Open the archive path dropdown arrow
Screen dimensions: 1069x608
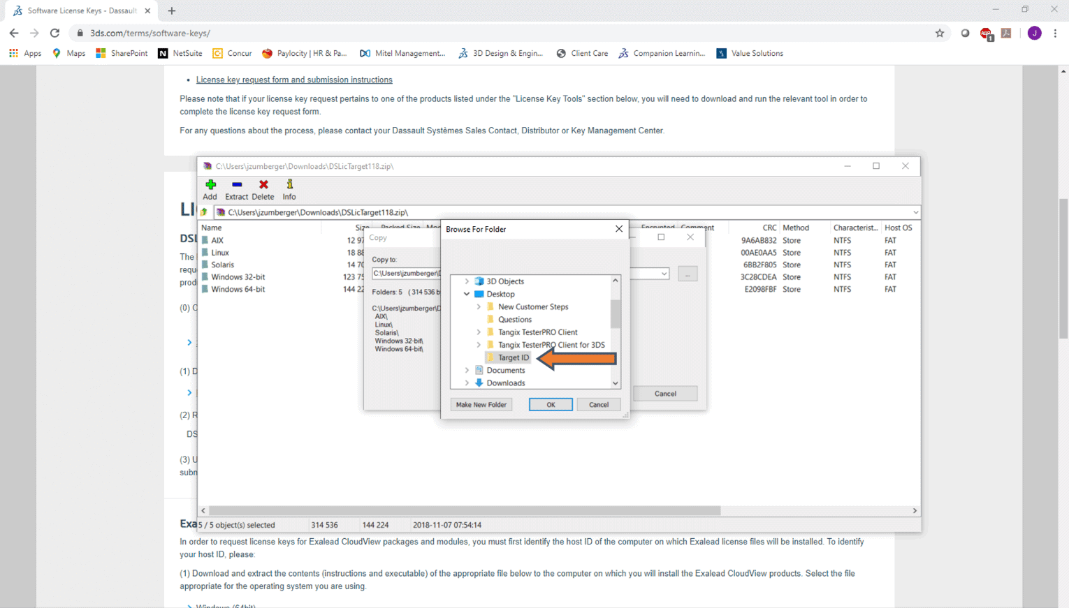[x=915, y=212]
